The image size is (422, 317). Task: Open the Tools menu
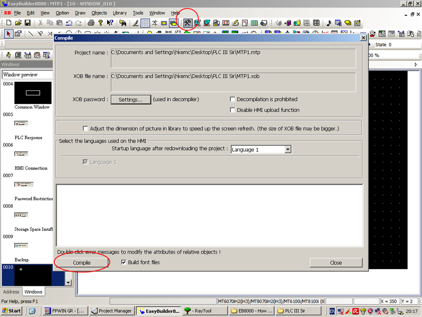pyautogui.click(x=138, y=13)
